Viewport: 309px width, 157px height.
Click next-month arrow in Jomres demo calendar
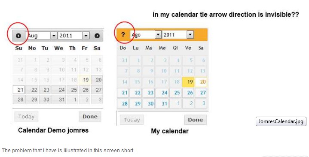point(97,36)
